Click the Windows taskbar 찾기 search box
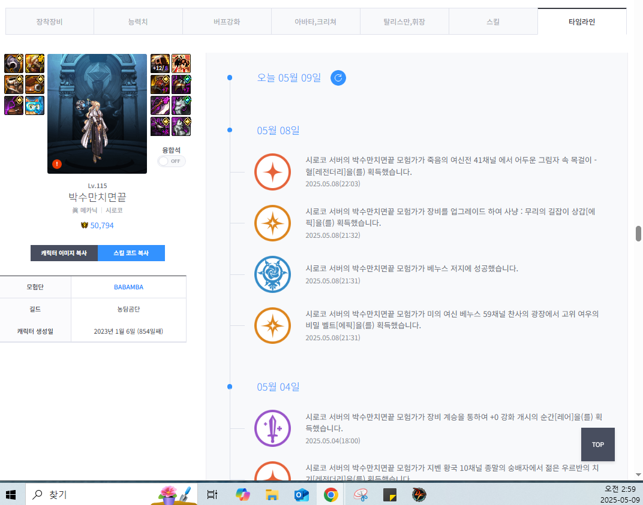The image size is (643, 505). click(x=90, y=495)
